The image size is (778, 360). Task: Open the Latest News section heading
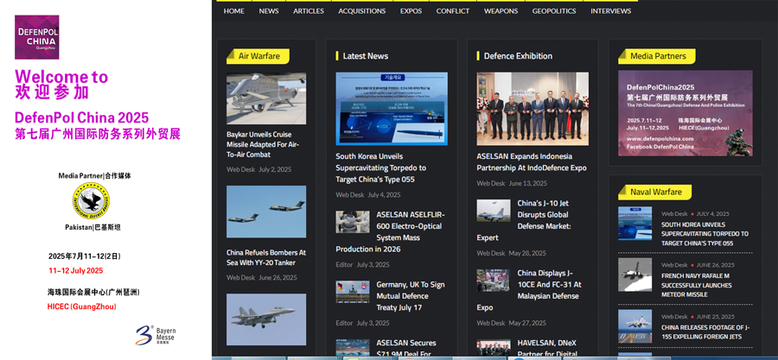[x=365, y=56]
